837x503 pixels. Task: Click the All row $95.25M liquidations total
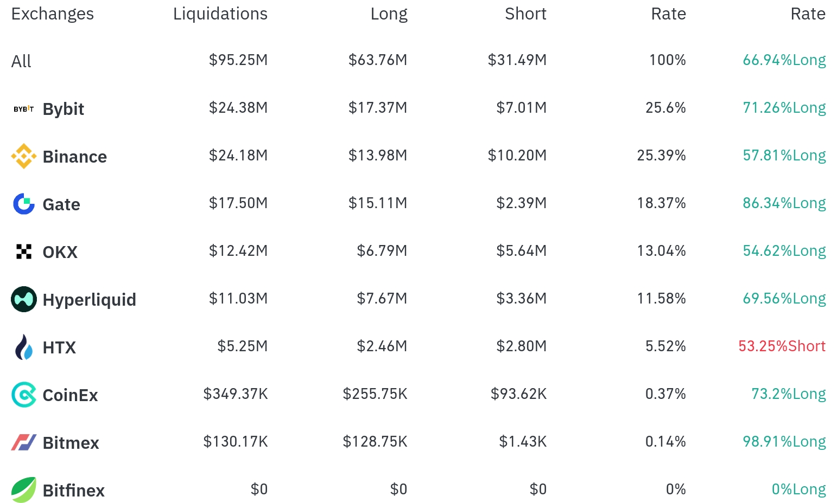[238, 60]
